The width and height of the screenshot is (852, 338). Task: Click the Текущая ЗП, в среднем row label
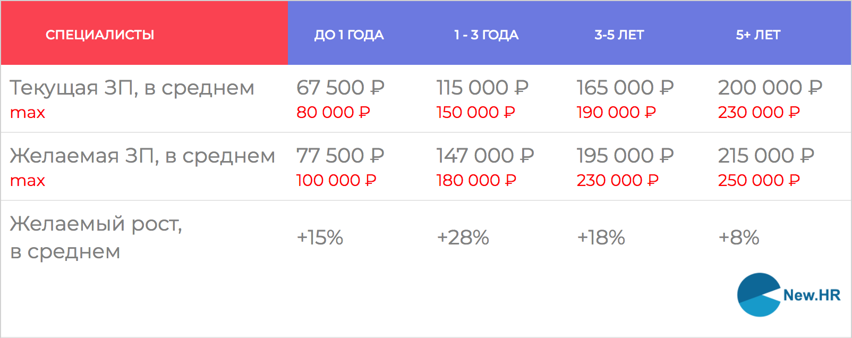132,88
